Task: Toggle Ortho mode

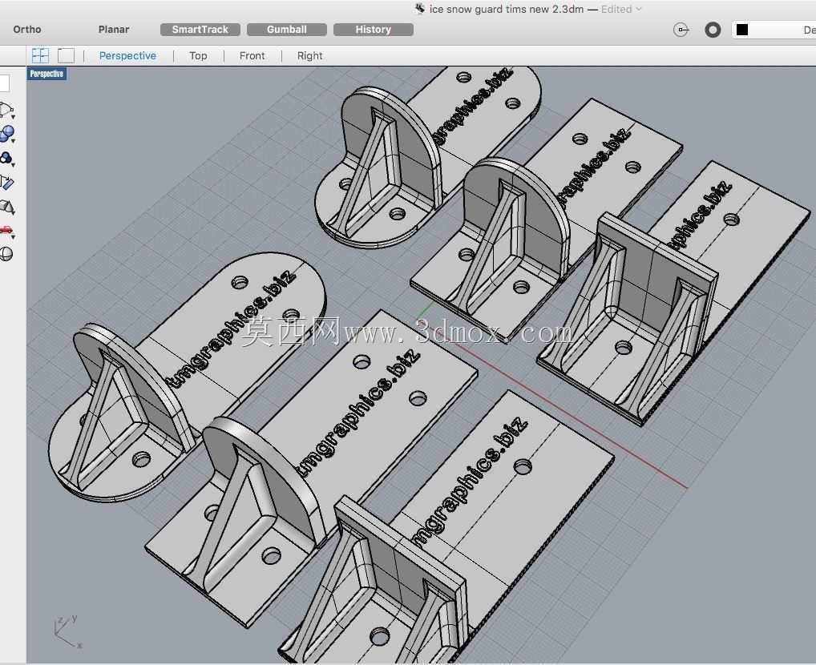Action: pos(27,30)
